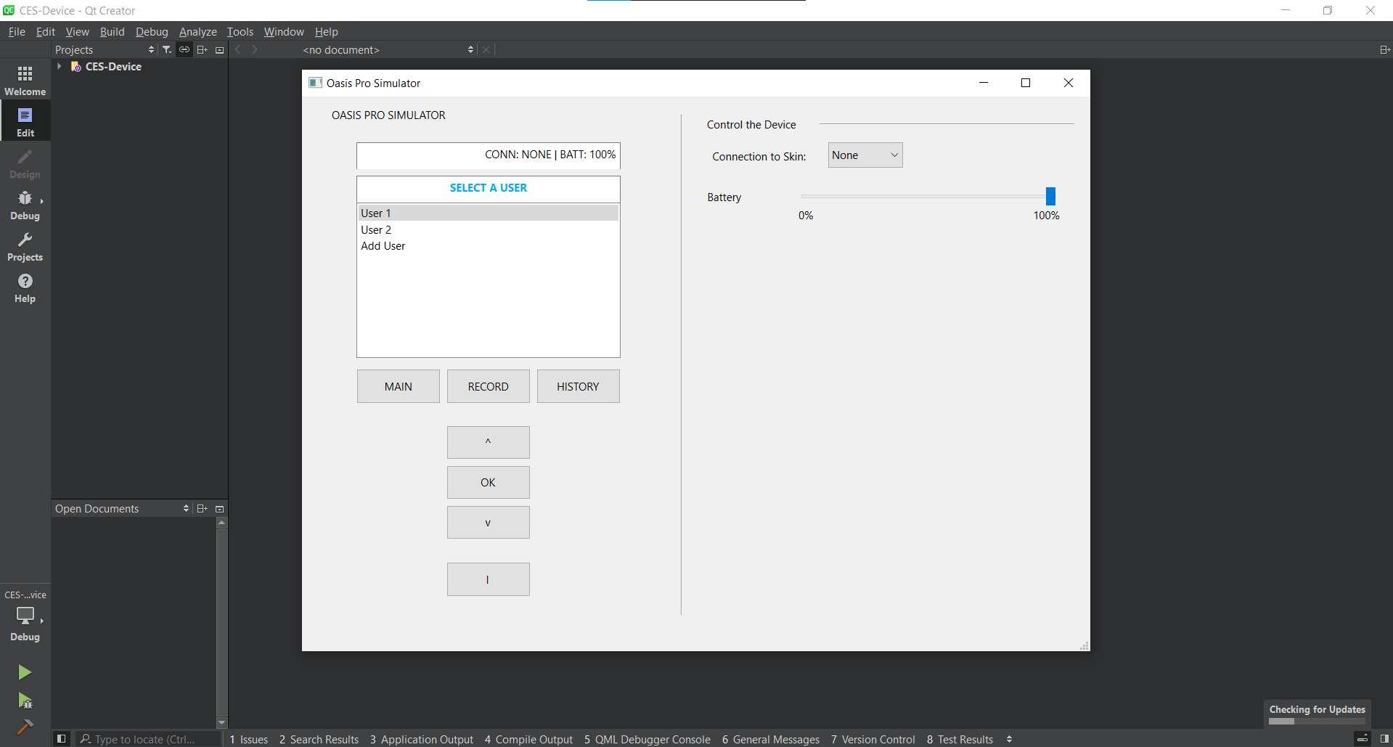Run the project with green play button
Image resolution: width=1393 pixels, height=747 pixels.
click(25, 672)
